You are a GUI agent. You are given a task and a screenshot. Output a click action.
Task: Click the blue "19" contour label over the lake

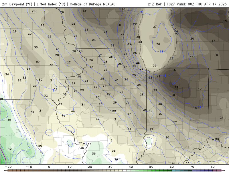pyautogui.click(x=161, y=52)
